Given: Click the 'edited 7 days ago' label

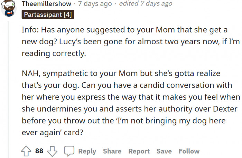Looking at the screenshot, I should click(146, 3).
